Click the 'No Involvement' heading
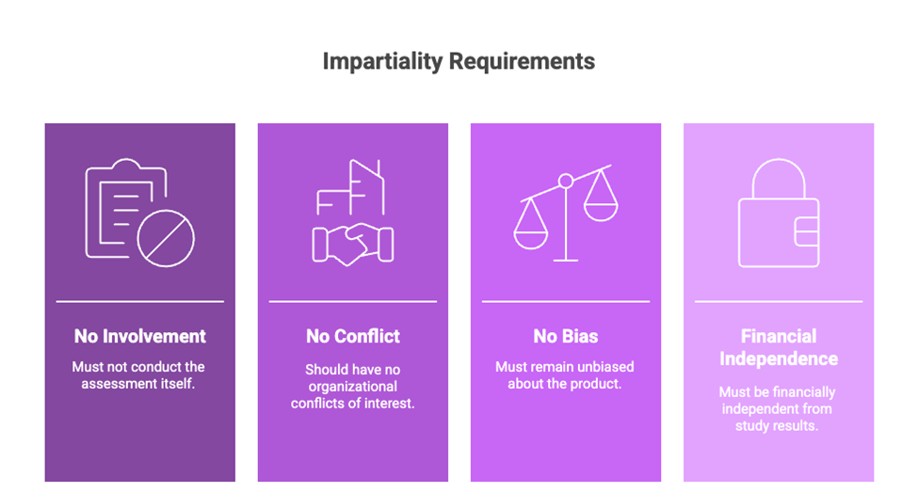 [140, 336]
